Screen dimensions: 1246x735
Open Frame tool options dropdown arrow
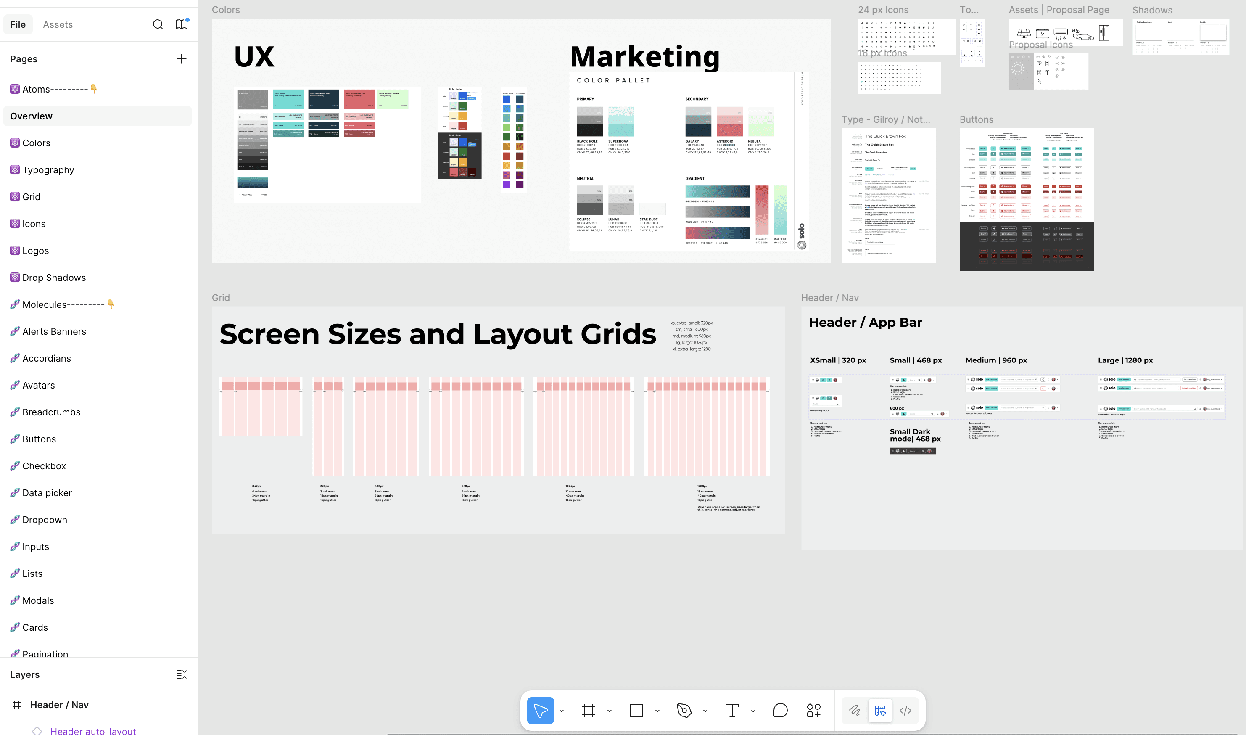click(x=610, y=711)
